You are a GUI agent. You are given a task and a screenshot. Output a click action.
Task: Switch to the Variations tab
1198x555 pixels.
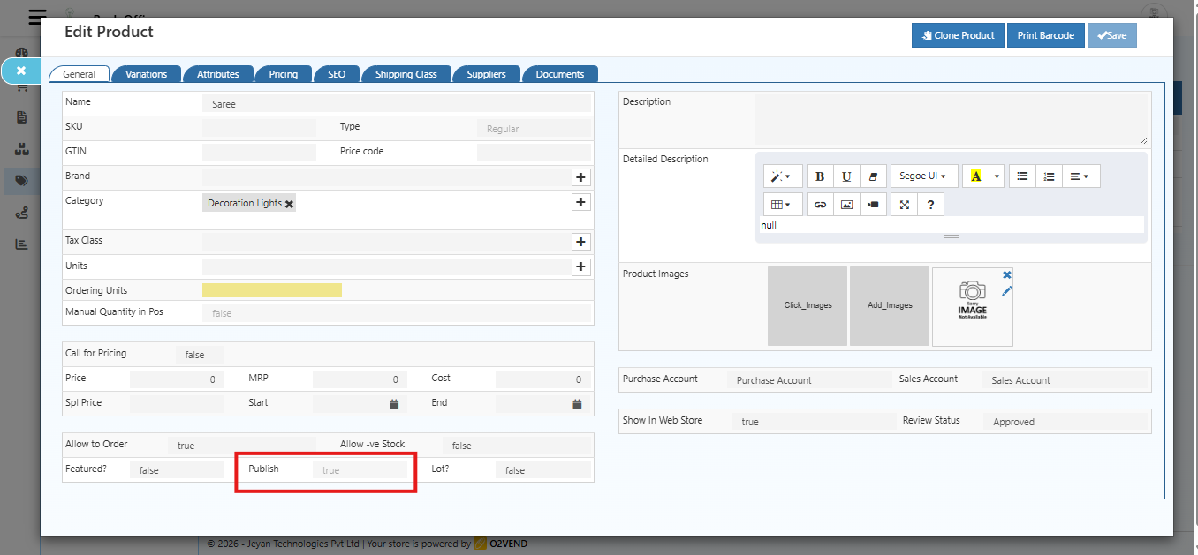pyautogui.click(x=147, y=74)
